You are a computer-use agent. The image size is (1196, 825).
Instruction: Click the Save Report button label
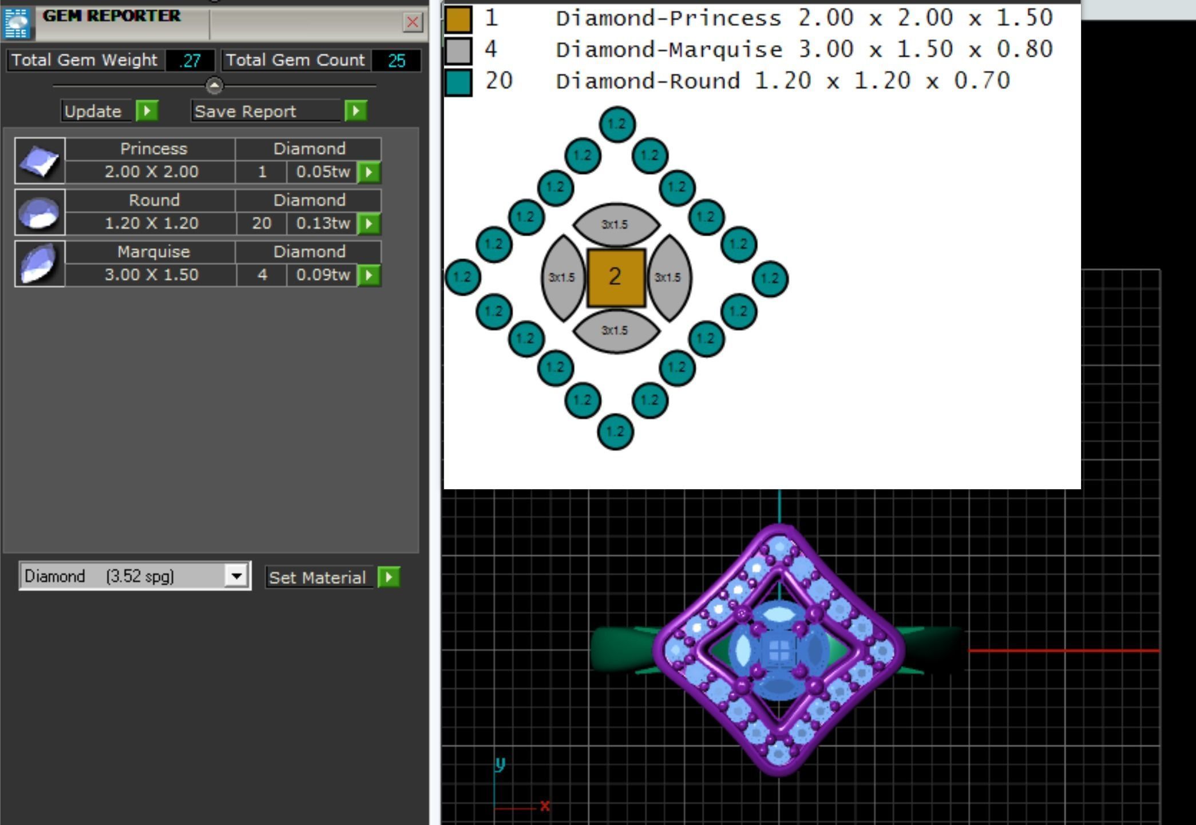(246, 111)
